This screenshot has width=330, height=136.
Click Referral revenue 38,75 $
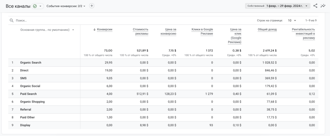[271, 109]
